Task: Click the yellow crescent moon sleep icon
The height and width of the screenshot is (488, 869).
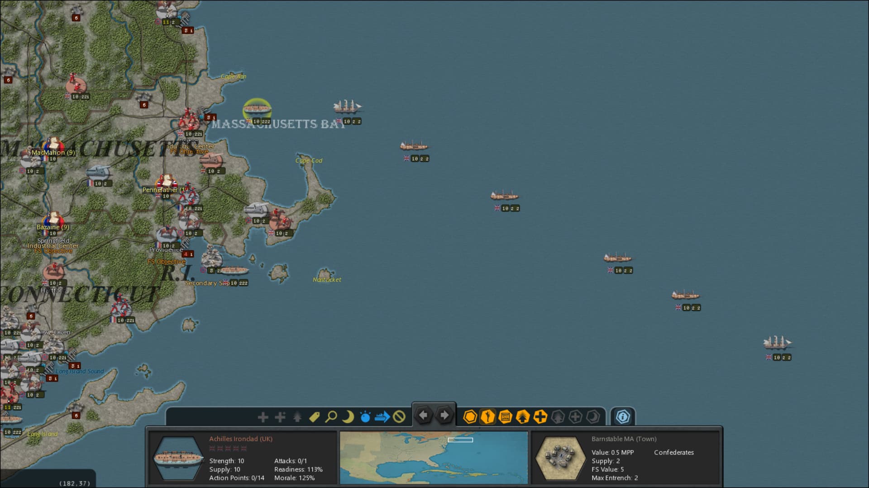Action: [348, 417]
